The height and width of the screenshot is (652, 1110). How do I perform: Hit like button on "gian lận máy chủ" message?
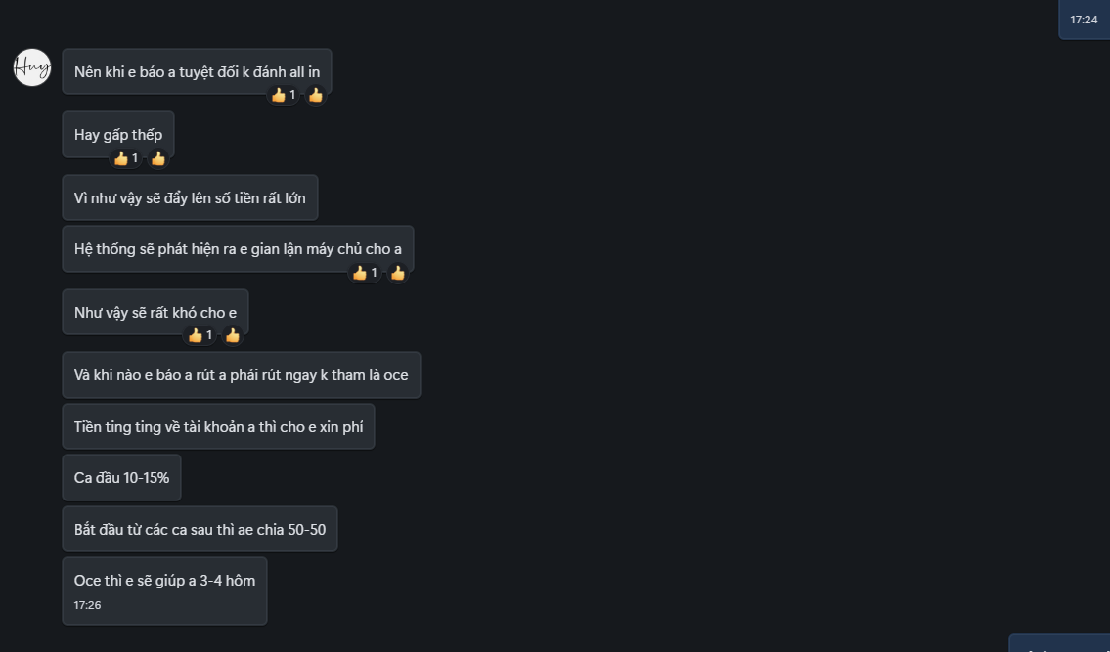[398, 273]
